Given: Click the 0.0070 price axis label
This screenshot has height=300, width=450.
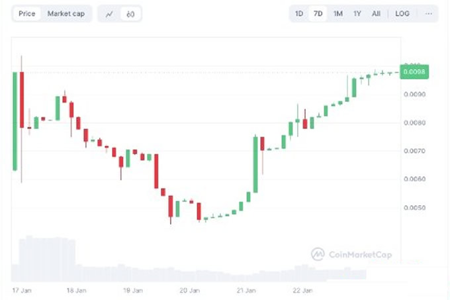Looking at the screenshot, I should click(415, 151).
